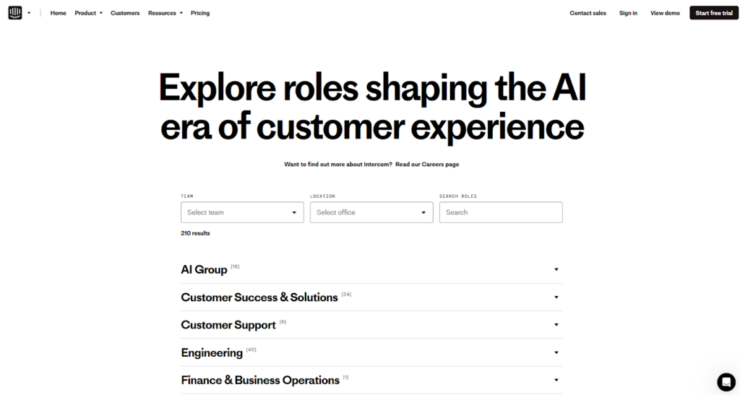Open the Select team dropdown
Viewport: 740px width, 395px height.
pyautogui.click(x=242, y=212)
